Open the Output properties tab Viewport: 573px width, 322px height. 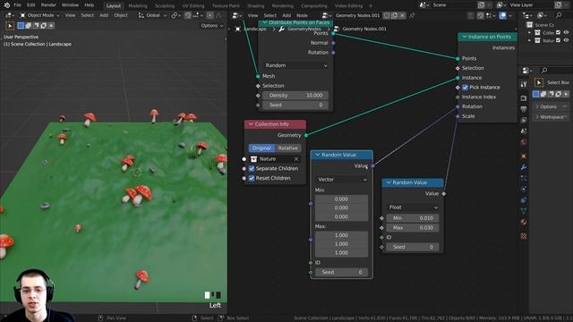click(523, 109)
